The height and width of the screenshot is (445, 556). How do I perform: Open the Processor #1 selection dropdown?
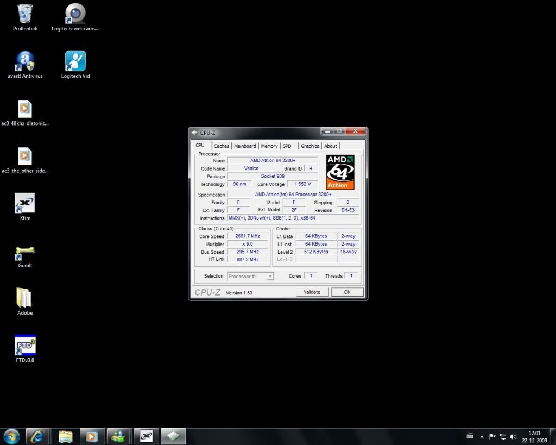(250, 276)
